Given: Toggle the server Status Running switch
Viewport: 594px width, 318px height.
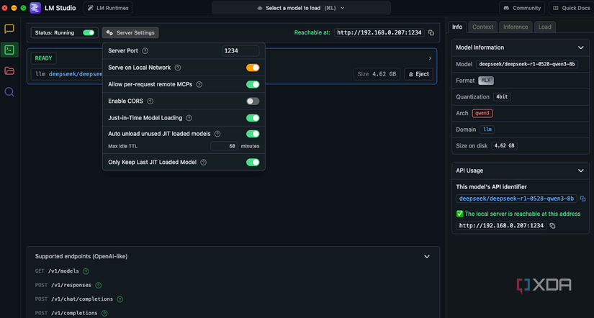Looking at the screenshot, I should pos(89,32).
